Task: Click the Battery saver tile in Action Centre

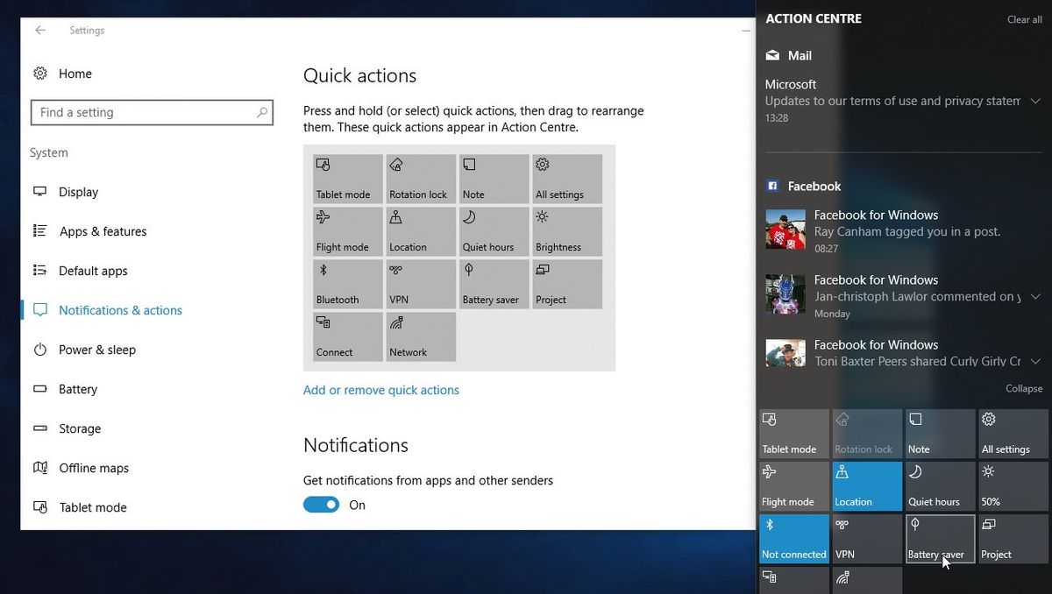Action: click(x=940, y=538)
